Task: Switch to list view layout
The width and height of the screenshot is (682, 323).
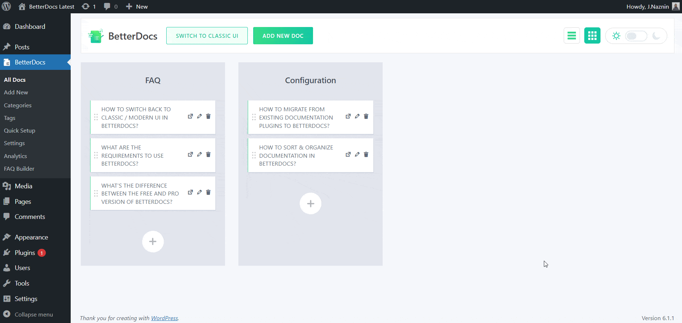Action: click(x=572, y=36)
